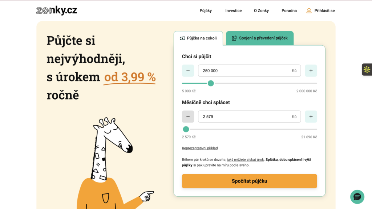The image size is (372, 209).
Task: Select the Půjčka na cokoli tab
Action: tap(198, 38)
